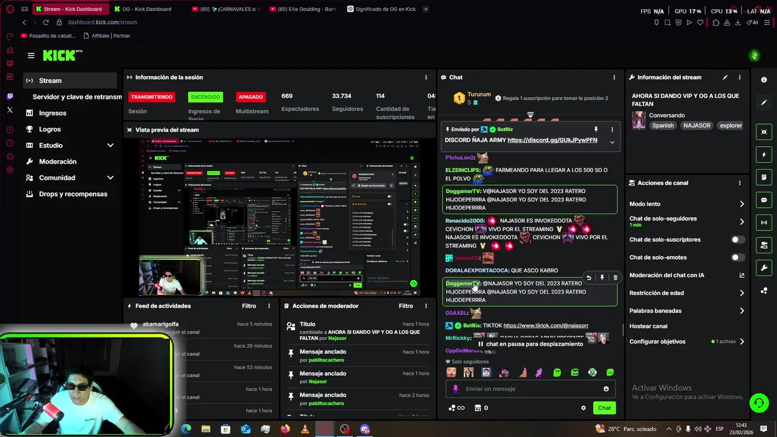Image resolution: width=777 pixels, height=437 pixels.
Task: Open Información del stream three-dot menu
Action: [x=739, y=78]
